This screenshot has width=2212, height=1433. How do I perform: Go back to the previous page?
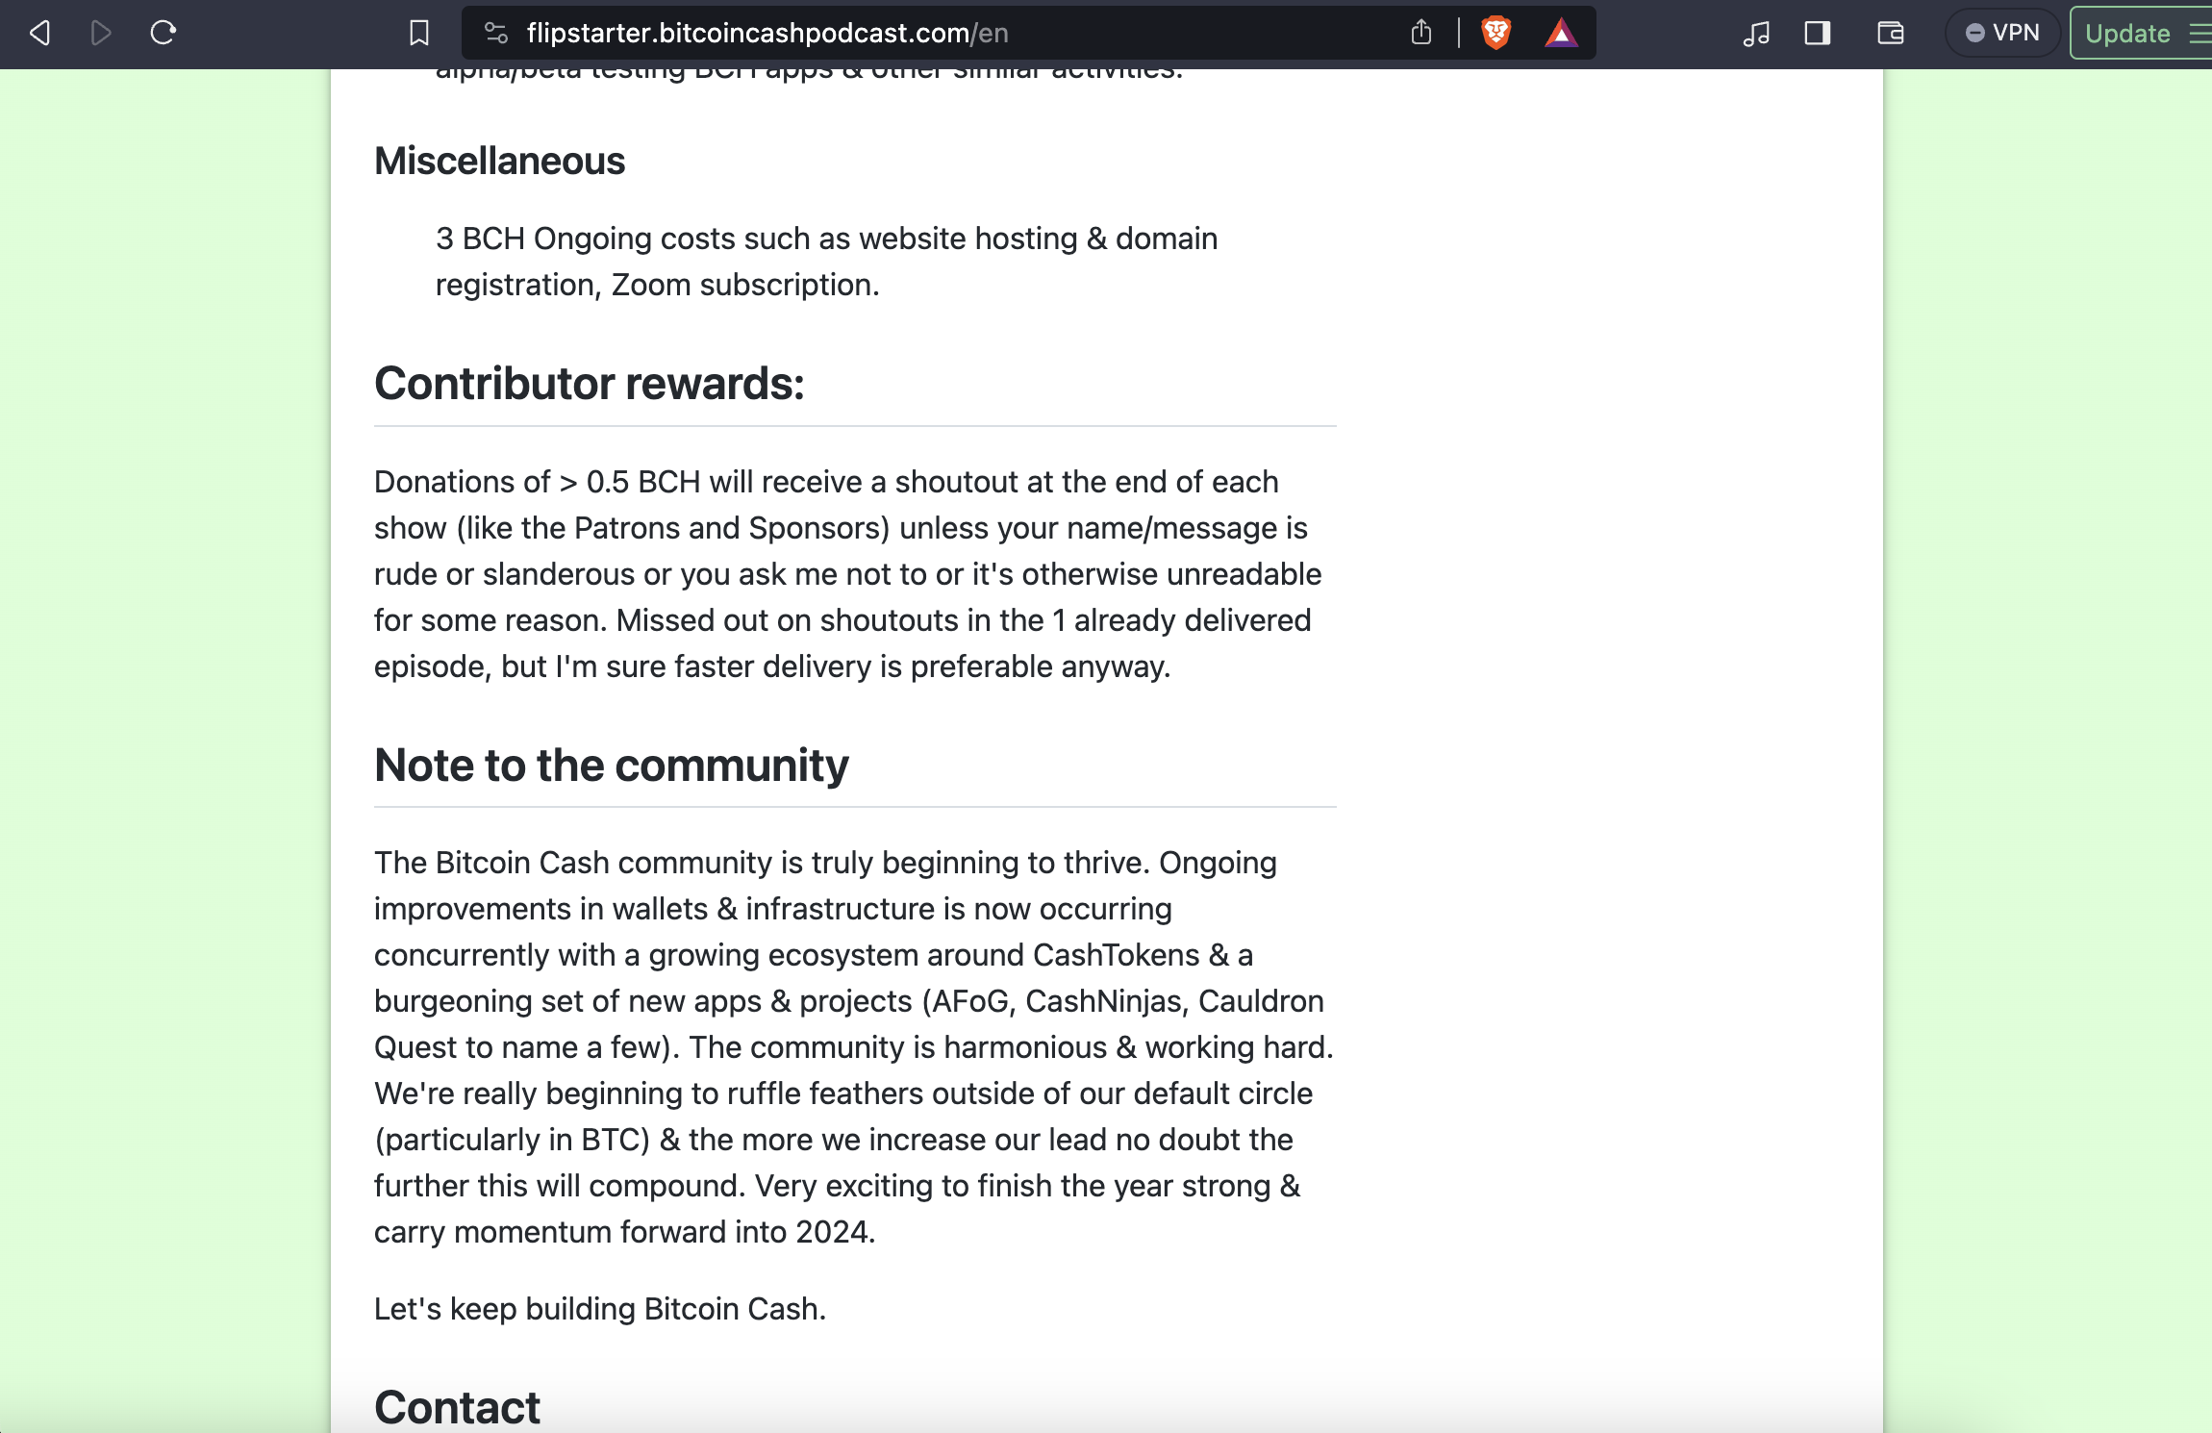point(39,34)
